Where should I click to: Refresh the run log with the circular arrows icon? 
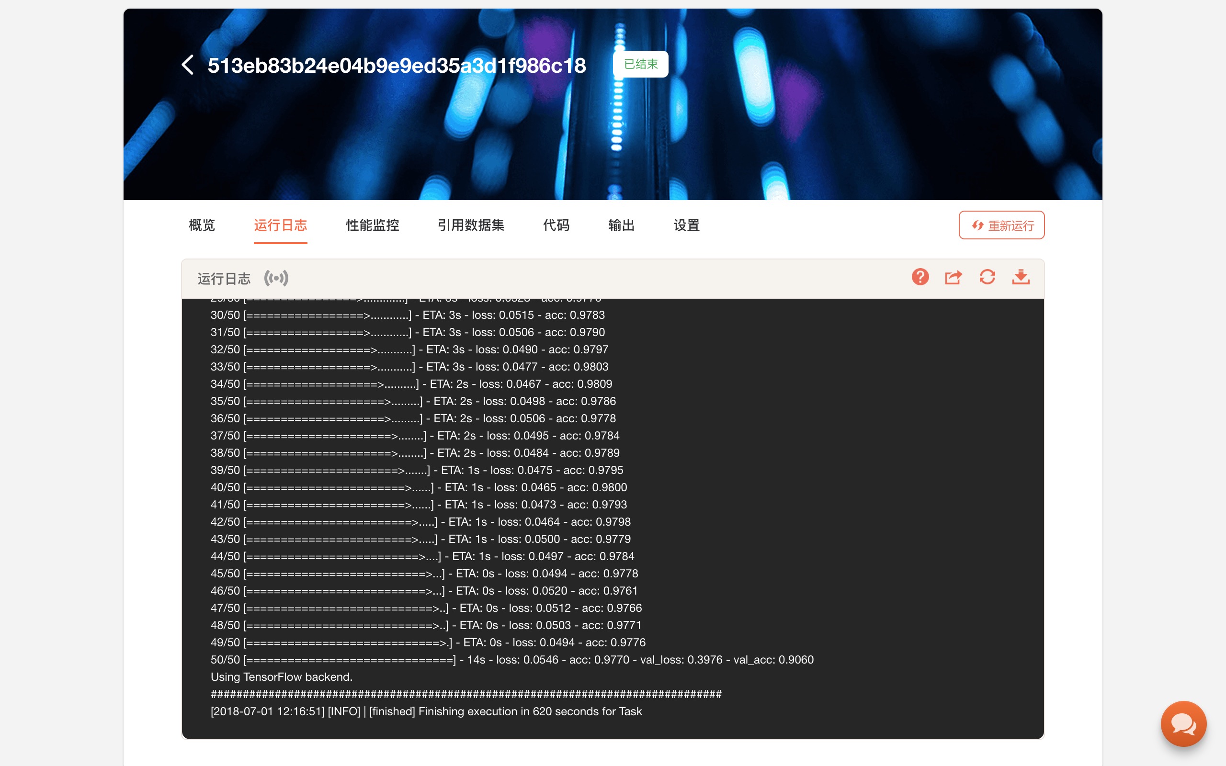click(x=987, y=277)
